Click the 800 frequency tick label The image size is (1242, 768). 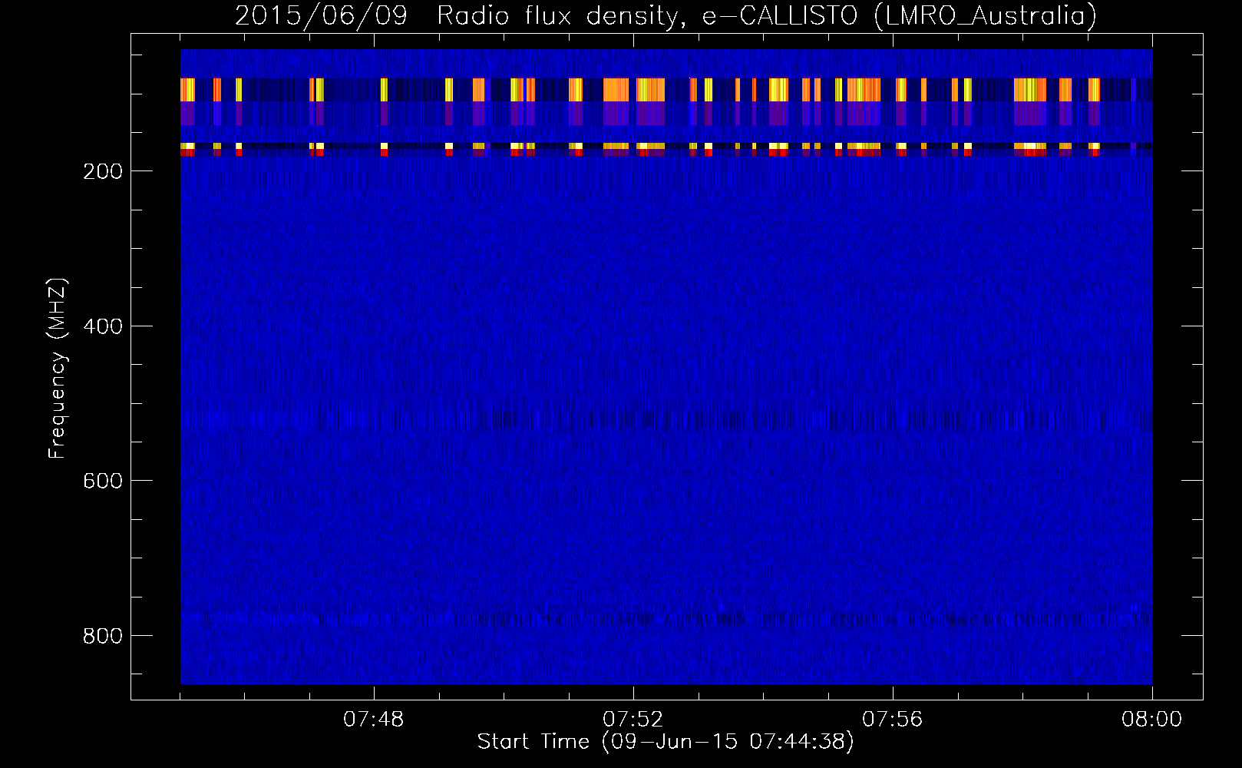pos(103,636)
